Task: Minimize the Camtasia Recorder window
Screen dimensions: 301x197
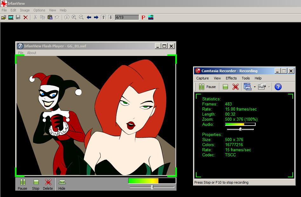Action: click(x=277, y=71)
